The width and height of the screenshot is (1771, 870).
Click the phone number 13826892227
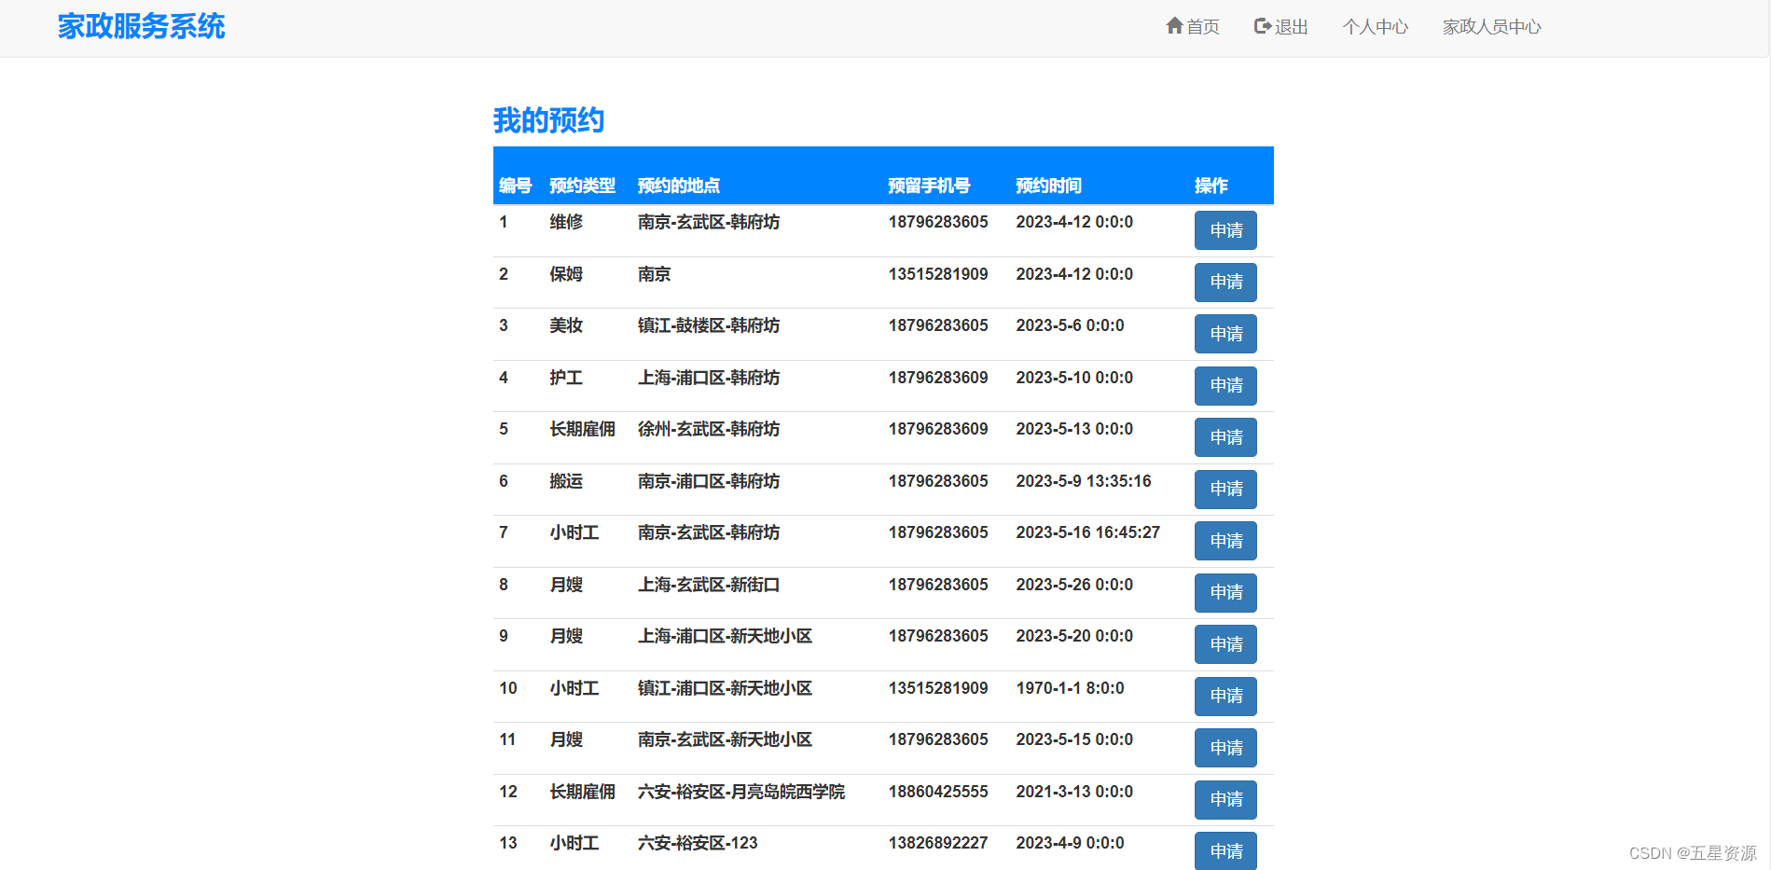(x=938, y=843)
